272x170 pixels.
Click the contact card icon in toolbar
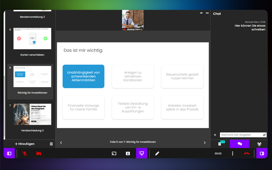point(128,153)
